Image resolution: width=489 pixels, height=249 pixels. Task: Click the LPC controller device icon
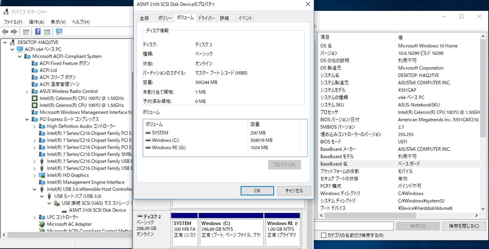point(42,217)
